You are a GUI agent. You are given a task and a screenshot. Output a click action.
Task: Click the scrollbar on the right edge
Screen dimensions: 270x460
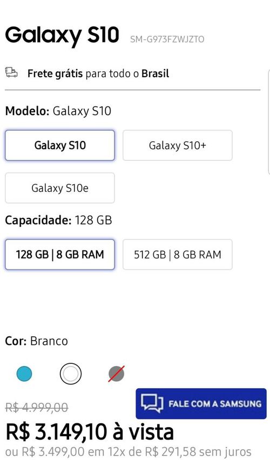[x=268, y=121]
